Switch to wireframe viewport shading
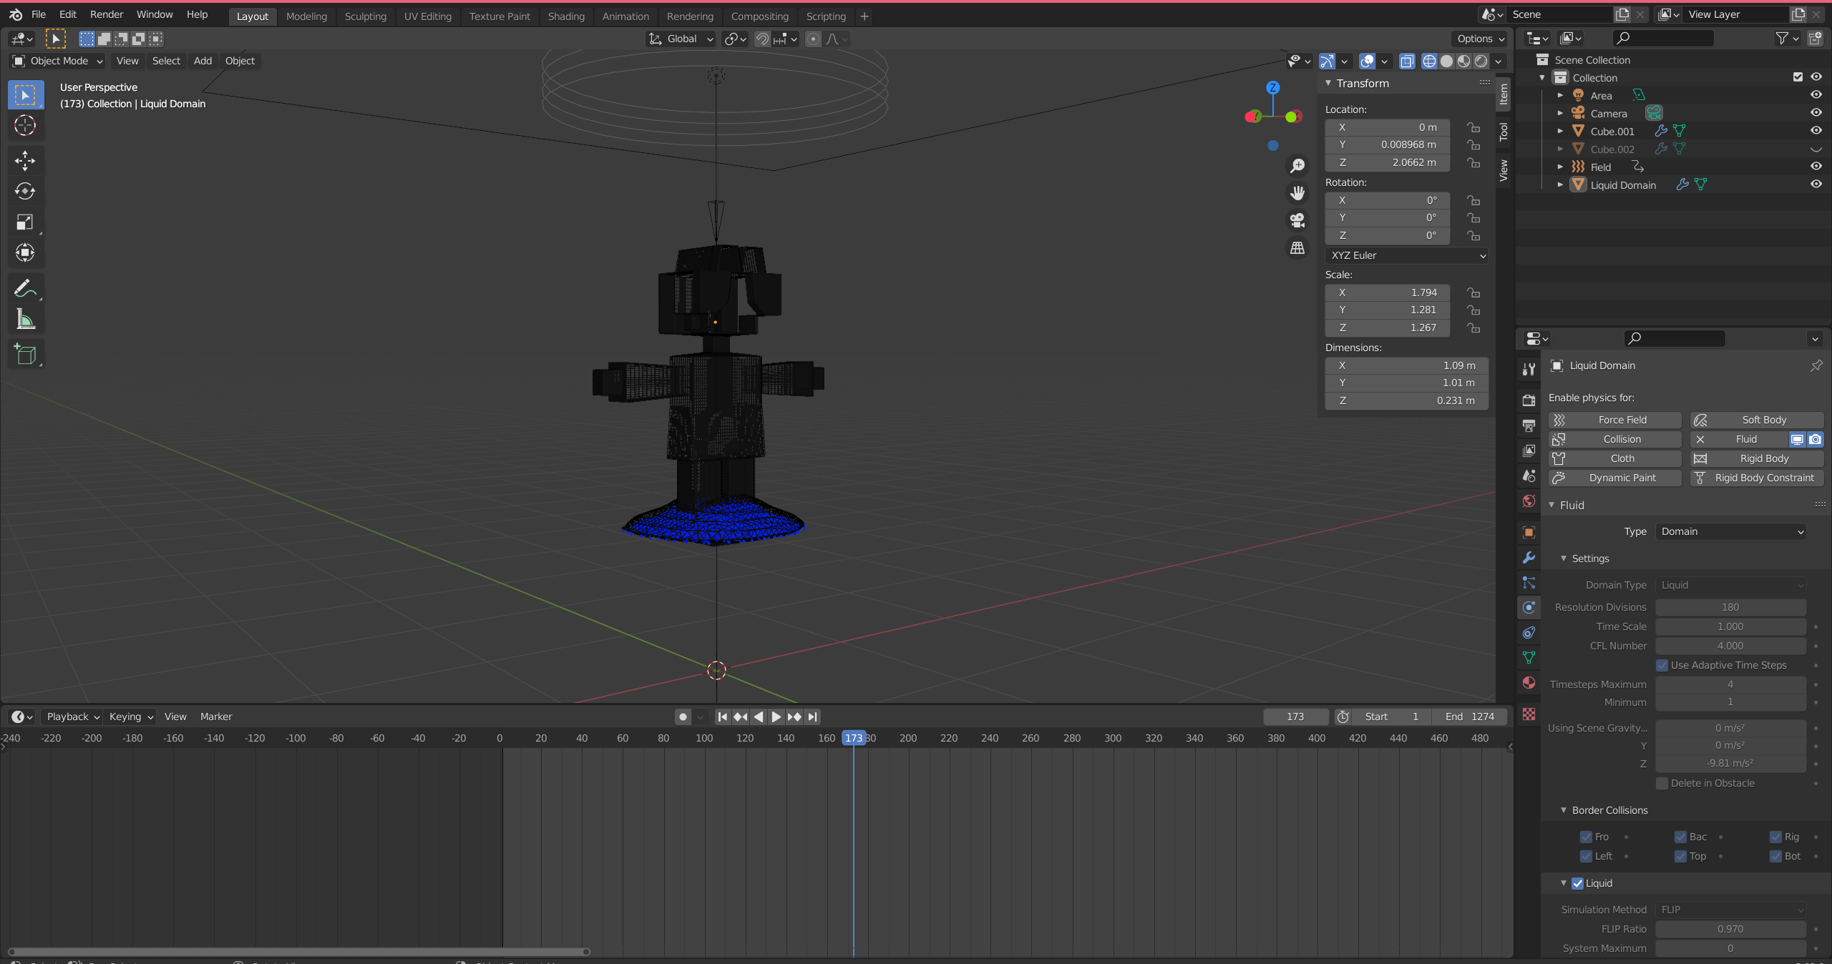Image resolution: width=1832 pixels, height=964 pixels. [x=1429, y=62]
